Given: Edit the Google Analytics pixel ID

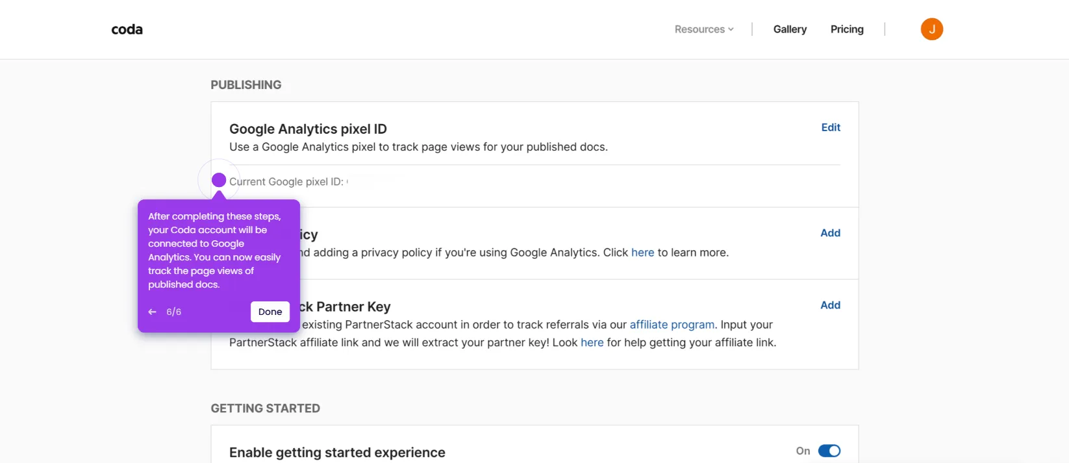Looking at the screenshot, I should coord(831,127).
